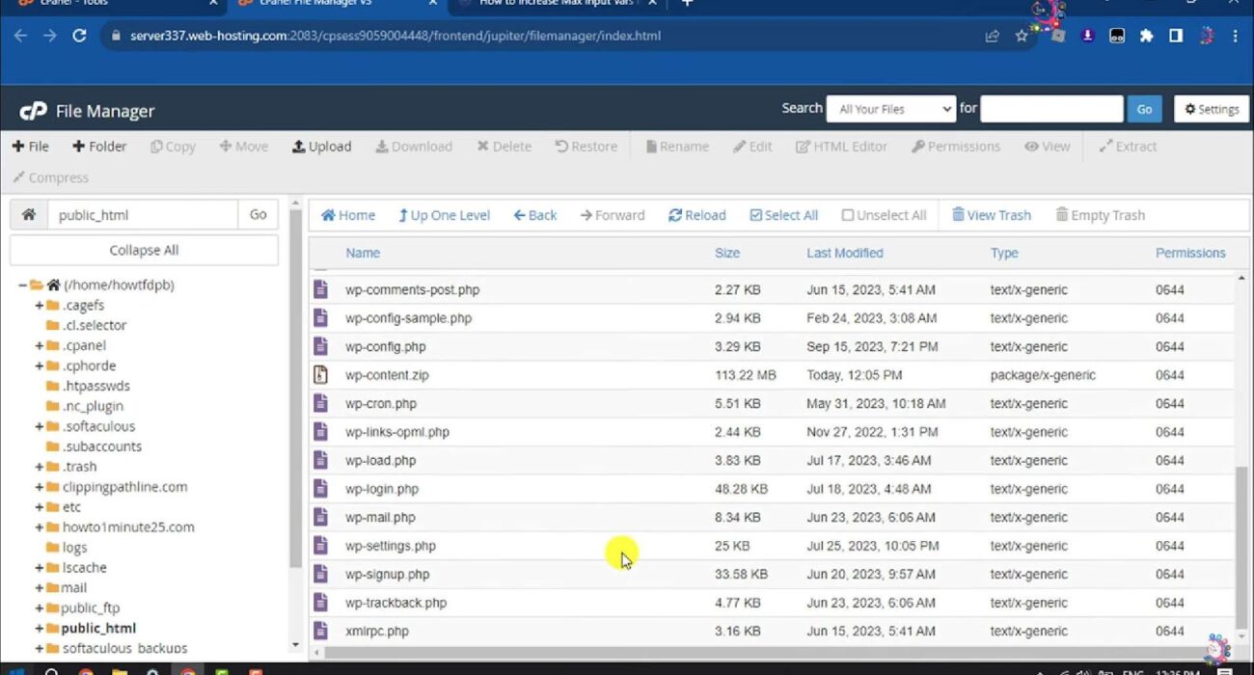This screenshot has height=675, width=1254.
Task: Sort by Name column header
Action: 363,253
